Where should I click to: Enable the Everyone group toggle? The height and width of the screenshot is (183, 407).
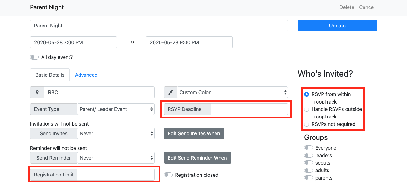[308, 148]
